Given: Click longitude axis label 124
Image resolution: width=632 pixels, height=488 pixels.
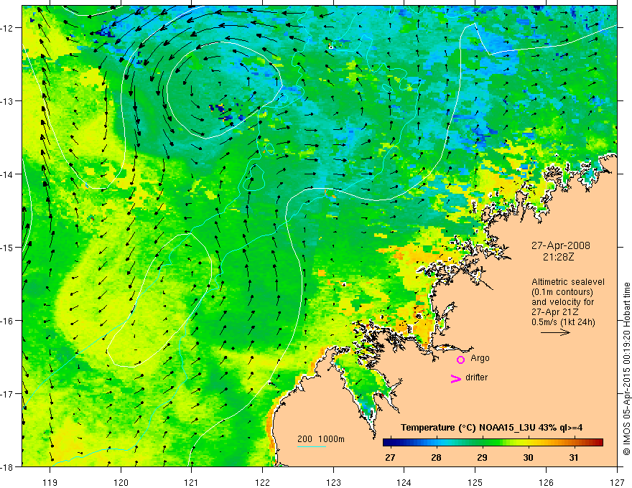Looking at the screenshot, I should coord(404,482).
